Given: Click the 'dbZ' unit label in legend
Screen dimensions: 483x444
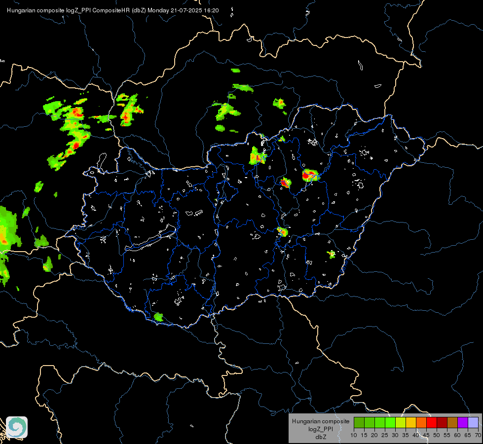Looking at the screenshot, I should tap(321, 437).
